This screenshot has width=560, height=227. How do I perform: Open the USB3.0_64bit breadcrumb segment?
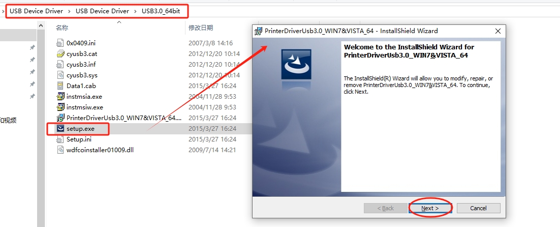point(161,11)
